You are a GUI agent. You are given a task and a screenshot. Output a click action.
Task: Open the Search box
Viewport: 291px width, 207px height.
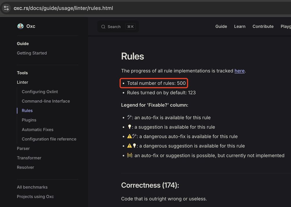(118, 26)
